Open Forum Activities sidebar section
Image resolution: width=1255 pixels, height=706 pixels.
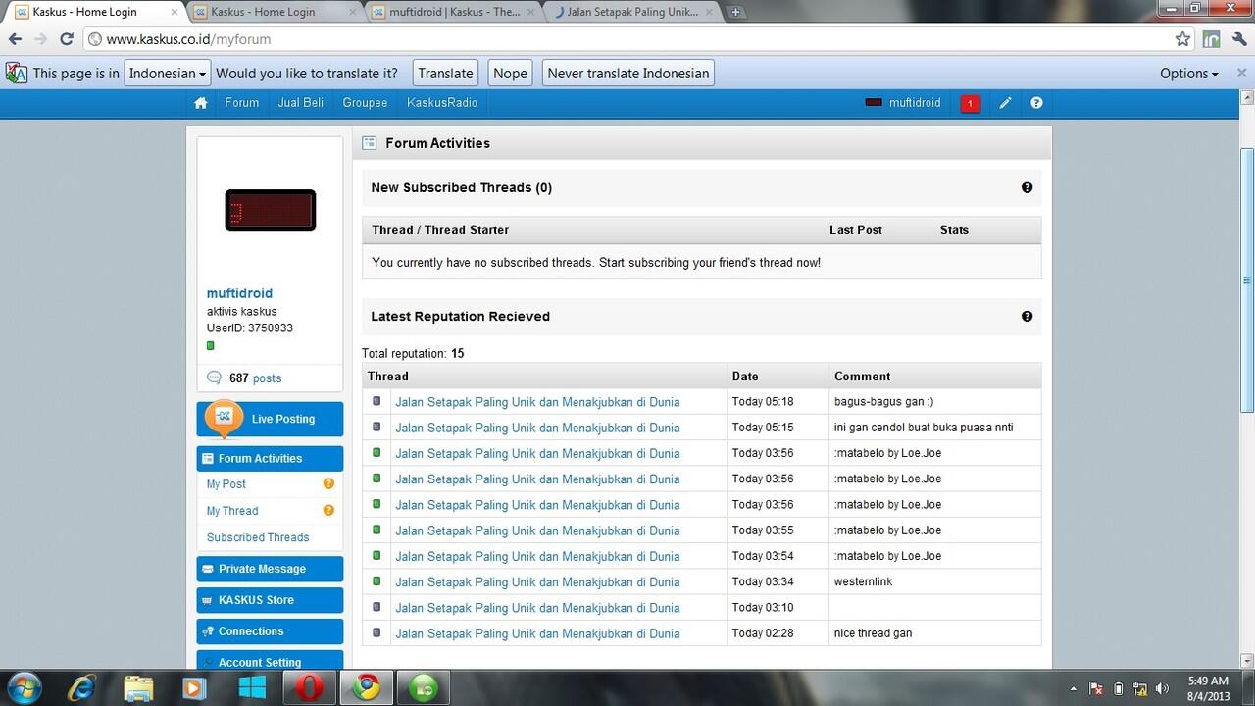[x=271, y=458]
